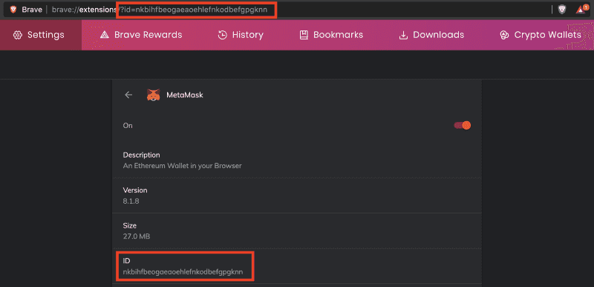Click the Bookmarks book icon
This screenshot has width=594, height=287.
tap(304, 35)
